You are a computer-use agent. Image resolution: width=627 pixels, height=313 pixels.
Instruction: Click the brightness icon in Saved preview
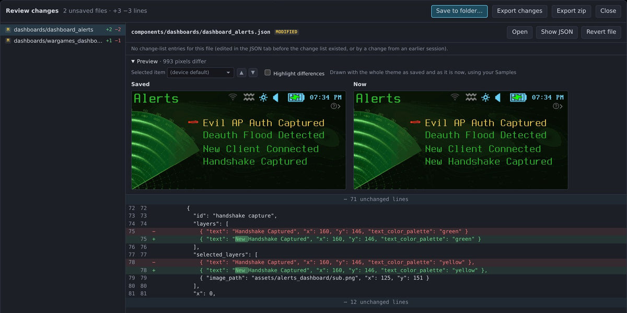coord(263,98)
